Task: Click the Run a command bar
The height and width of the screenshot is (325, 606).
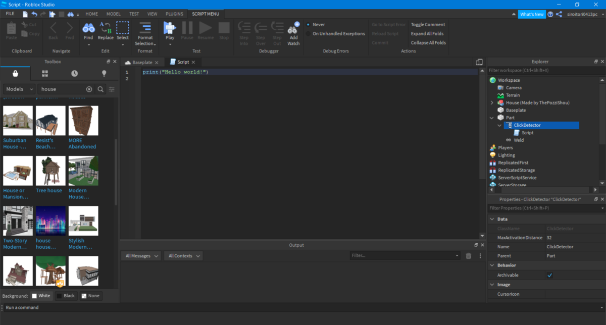Action: click(x=303, y=307)
